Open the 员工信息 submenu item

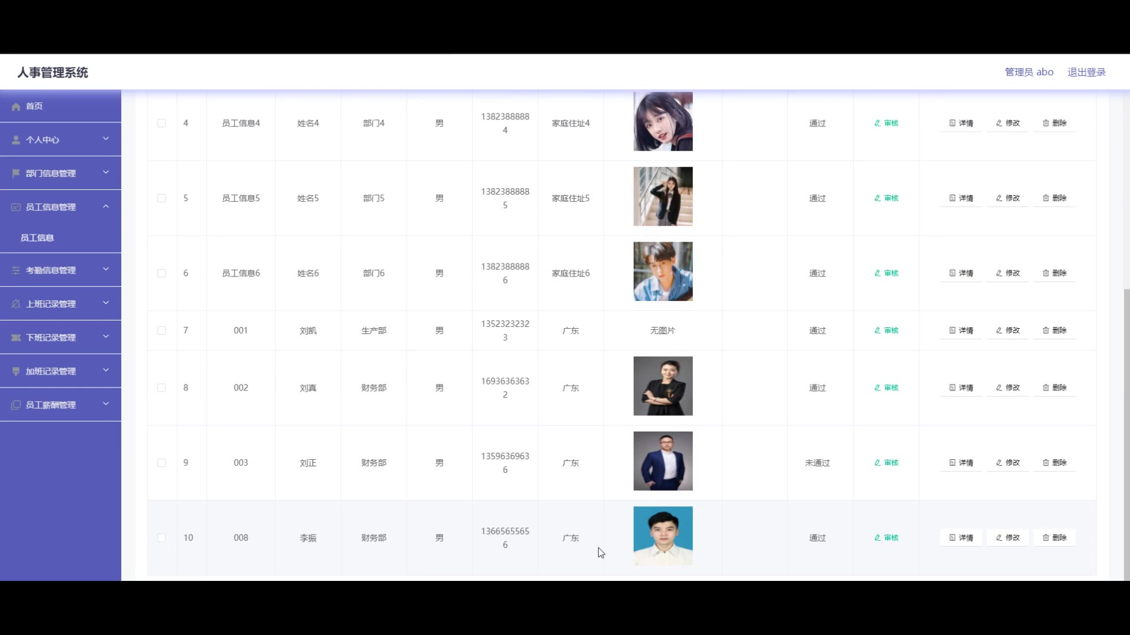[x=61, y=238]
